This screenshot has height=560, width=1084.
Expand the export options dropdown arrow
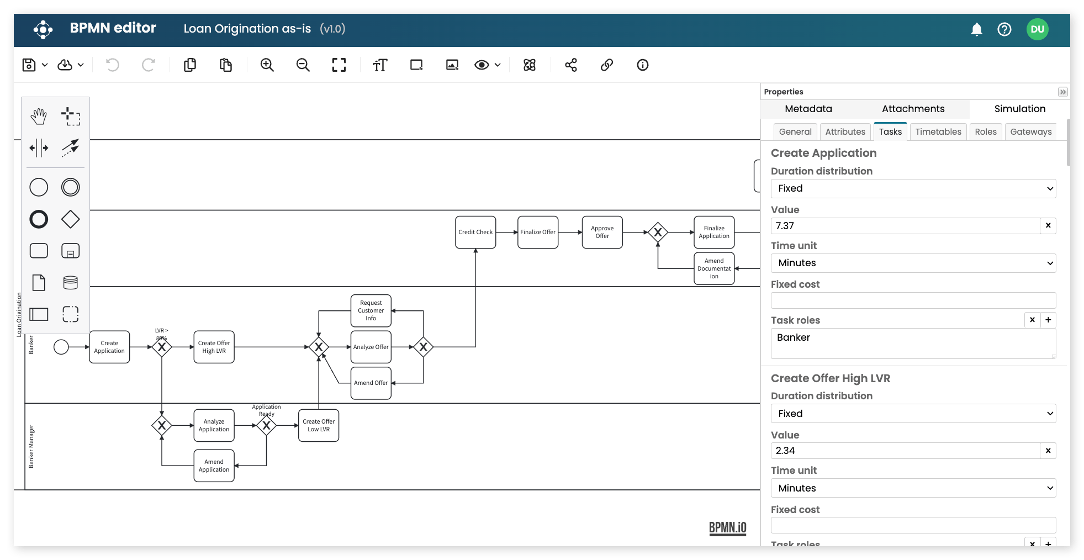81,65
